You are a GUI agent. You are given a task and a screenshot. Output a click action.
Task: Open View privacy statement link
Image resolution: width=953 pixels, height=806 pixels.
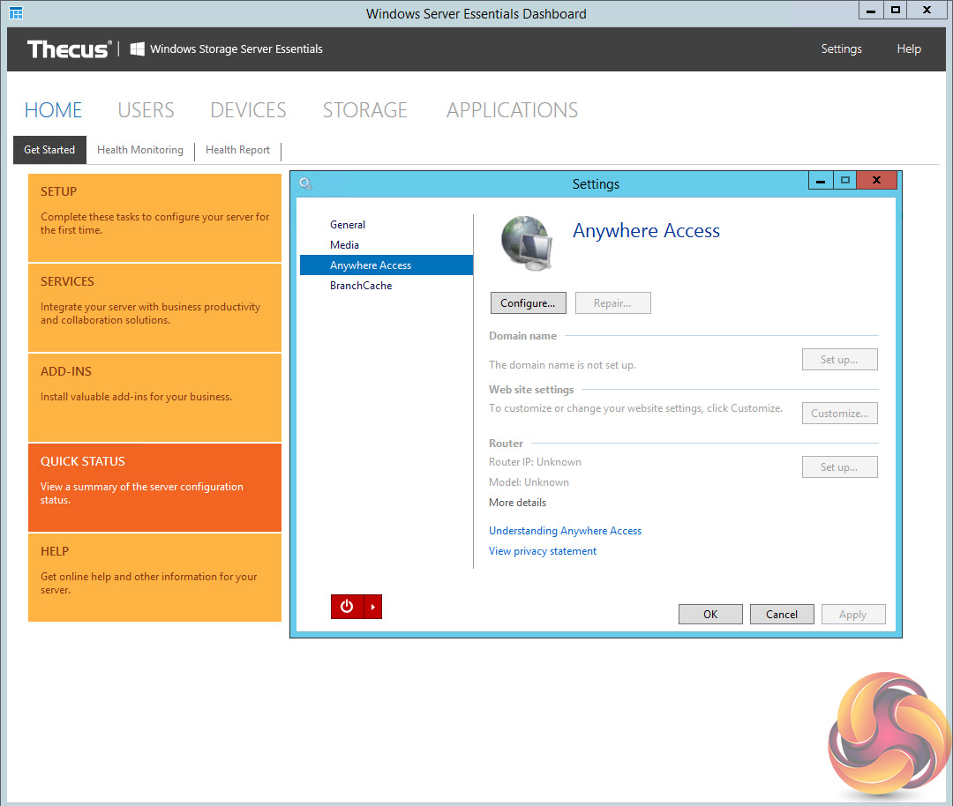coord(543,551)
